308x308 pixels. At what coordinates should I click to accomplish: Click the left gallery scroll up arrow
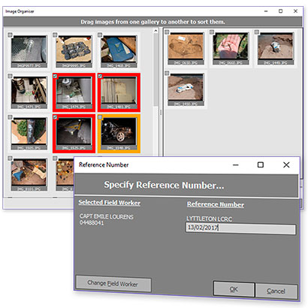156,31
